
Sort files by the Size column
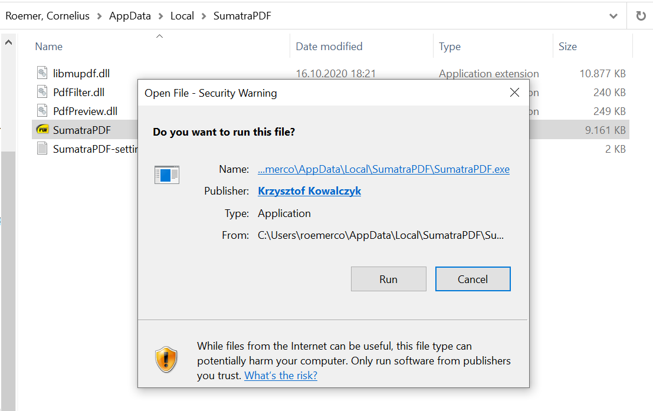(x=567, y=46)
